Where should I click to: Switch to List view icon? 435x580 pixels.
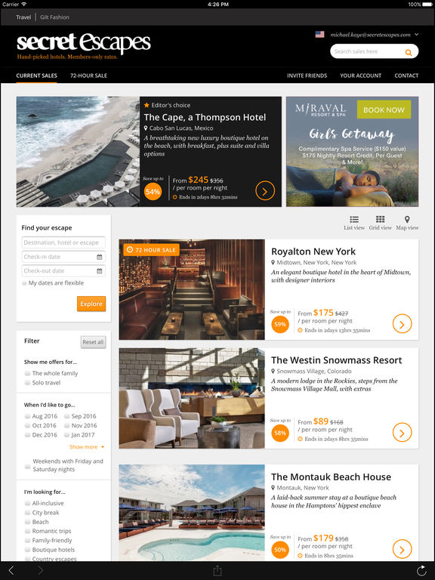[x=354, y=219]
